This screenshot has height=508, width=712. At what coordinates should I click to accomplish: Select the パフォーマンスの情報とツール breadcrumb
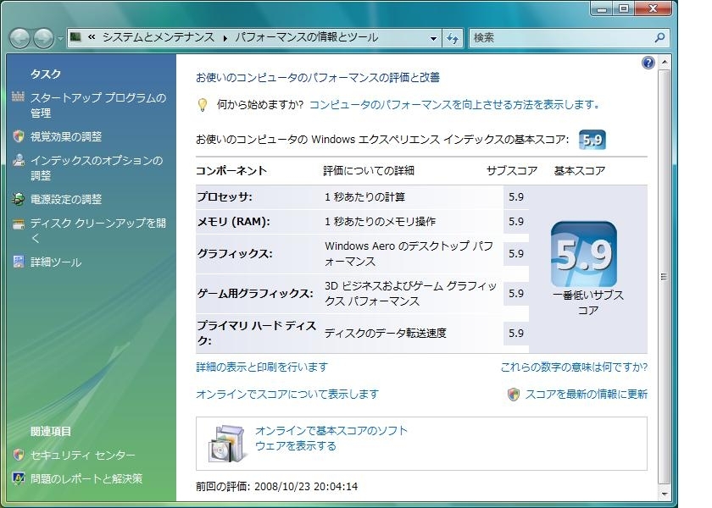tap(307, 37)
